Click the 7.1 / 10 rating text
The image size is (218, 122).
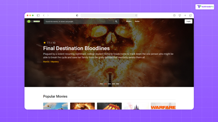pos(51,43)
